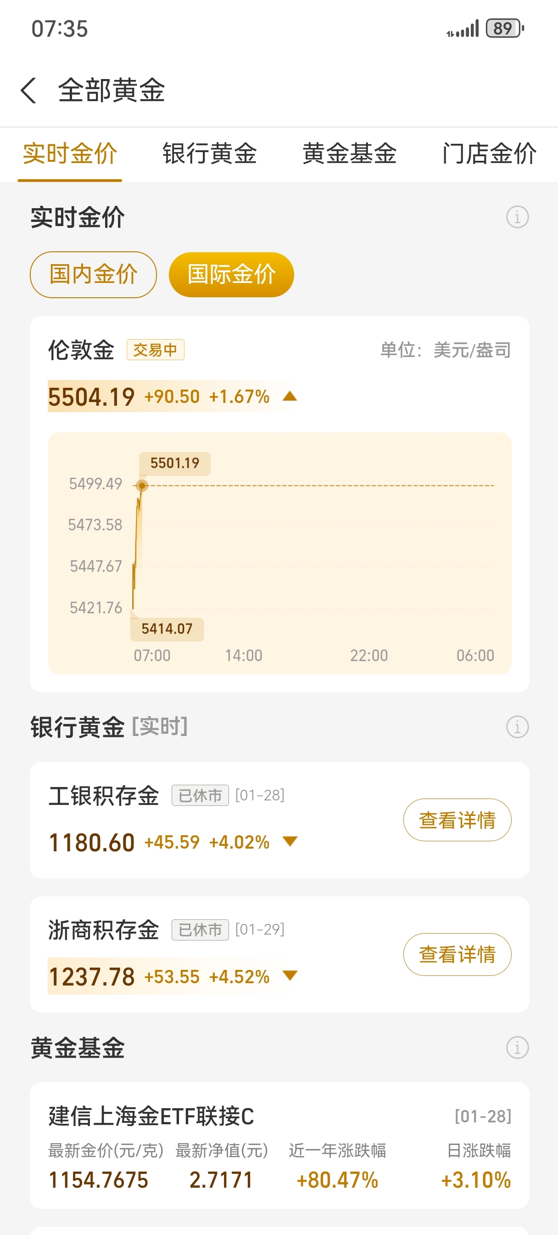Screen dimensions: 558x1235
Task: Tap the chart marker dot at 5501.19
Action: coord(142,486)
